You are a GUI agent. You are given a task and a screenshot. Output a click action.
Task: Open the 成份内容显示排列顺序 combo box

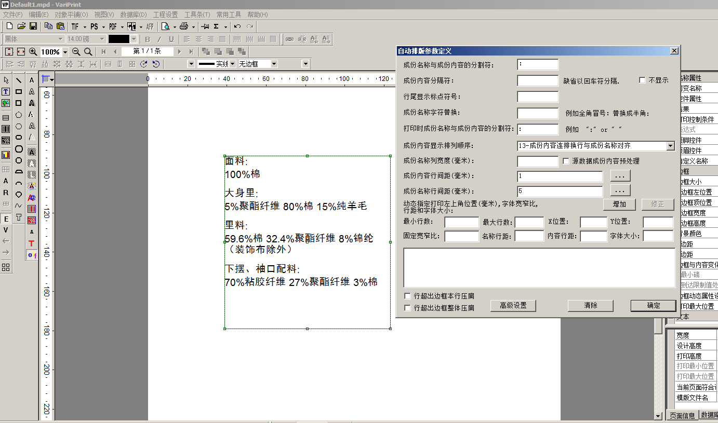[x=596, y=146]
